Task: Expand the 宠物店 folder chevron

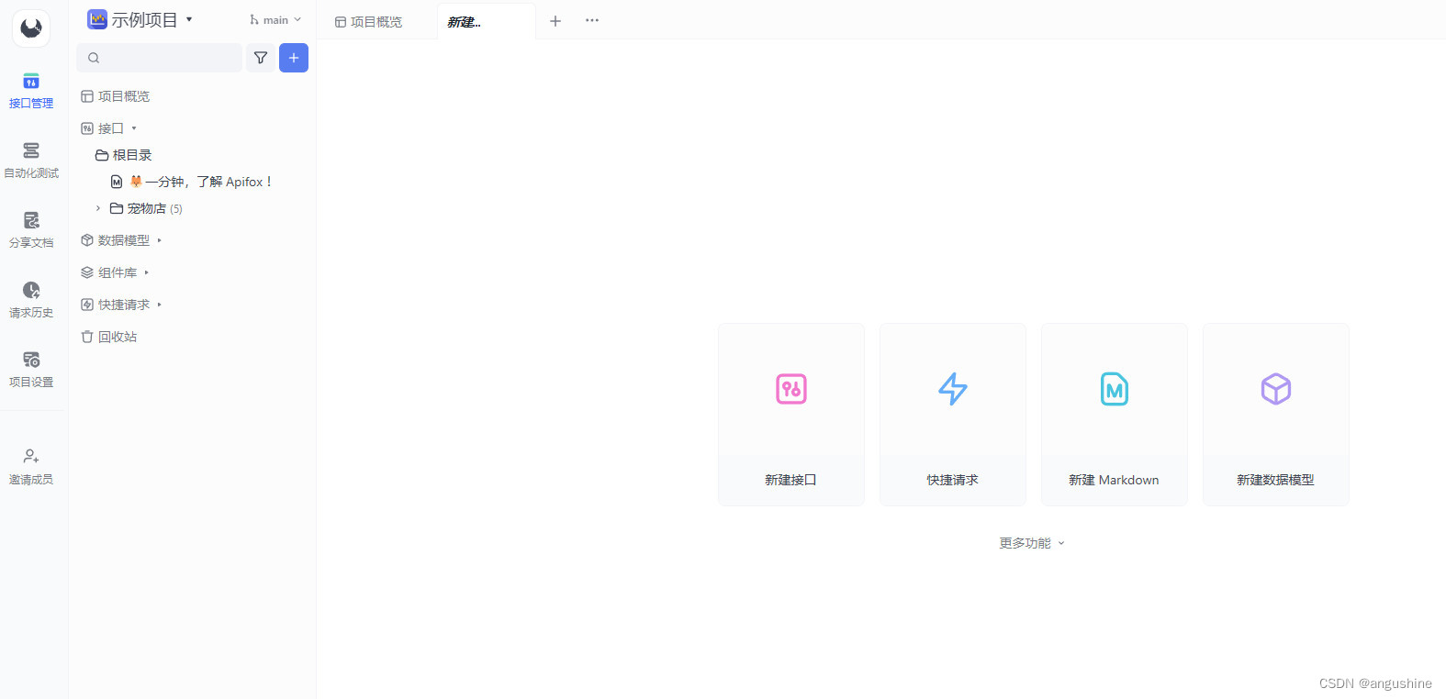Action: (98, 208)
